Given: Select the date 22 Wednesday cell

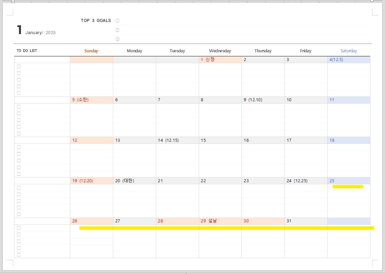Looking at the screenshot, I should point(220,181).
